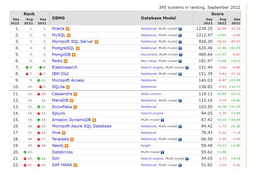Open the info icon in the Redis row
The image size is (268, 180).
[x=180, y=61]
